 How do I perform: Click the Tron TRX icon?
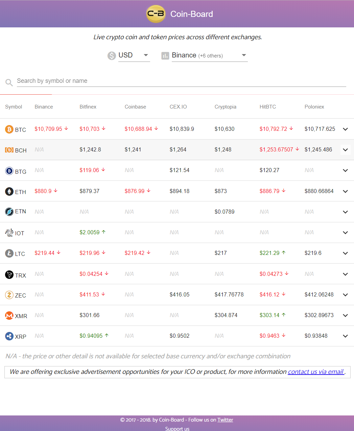[x=9, y=274]
